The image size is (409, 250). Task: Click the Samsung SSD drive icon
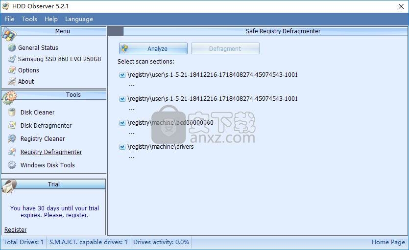click(x=12, y=59)
